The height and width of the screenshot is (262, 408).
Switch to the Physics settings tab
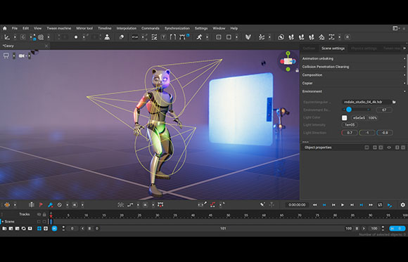click(364, 48)
